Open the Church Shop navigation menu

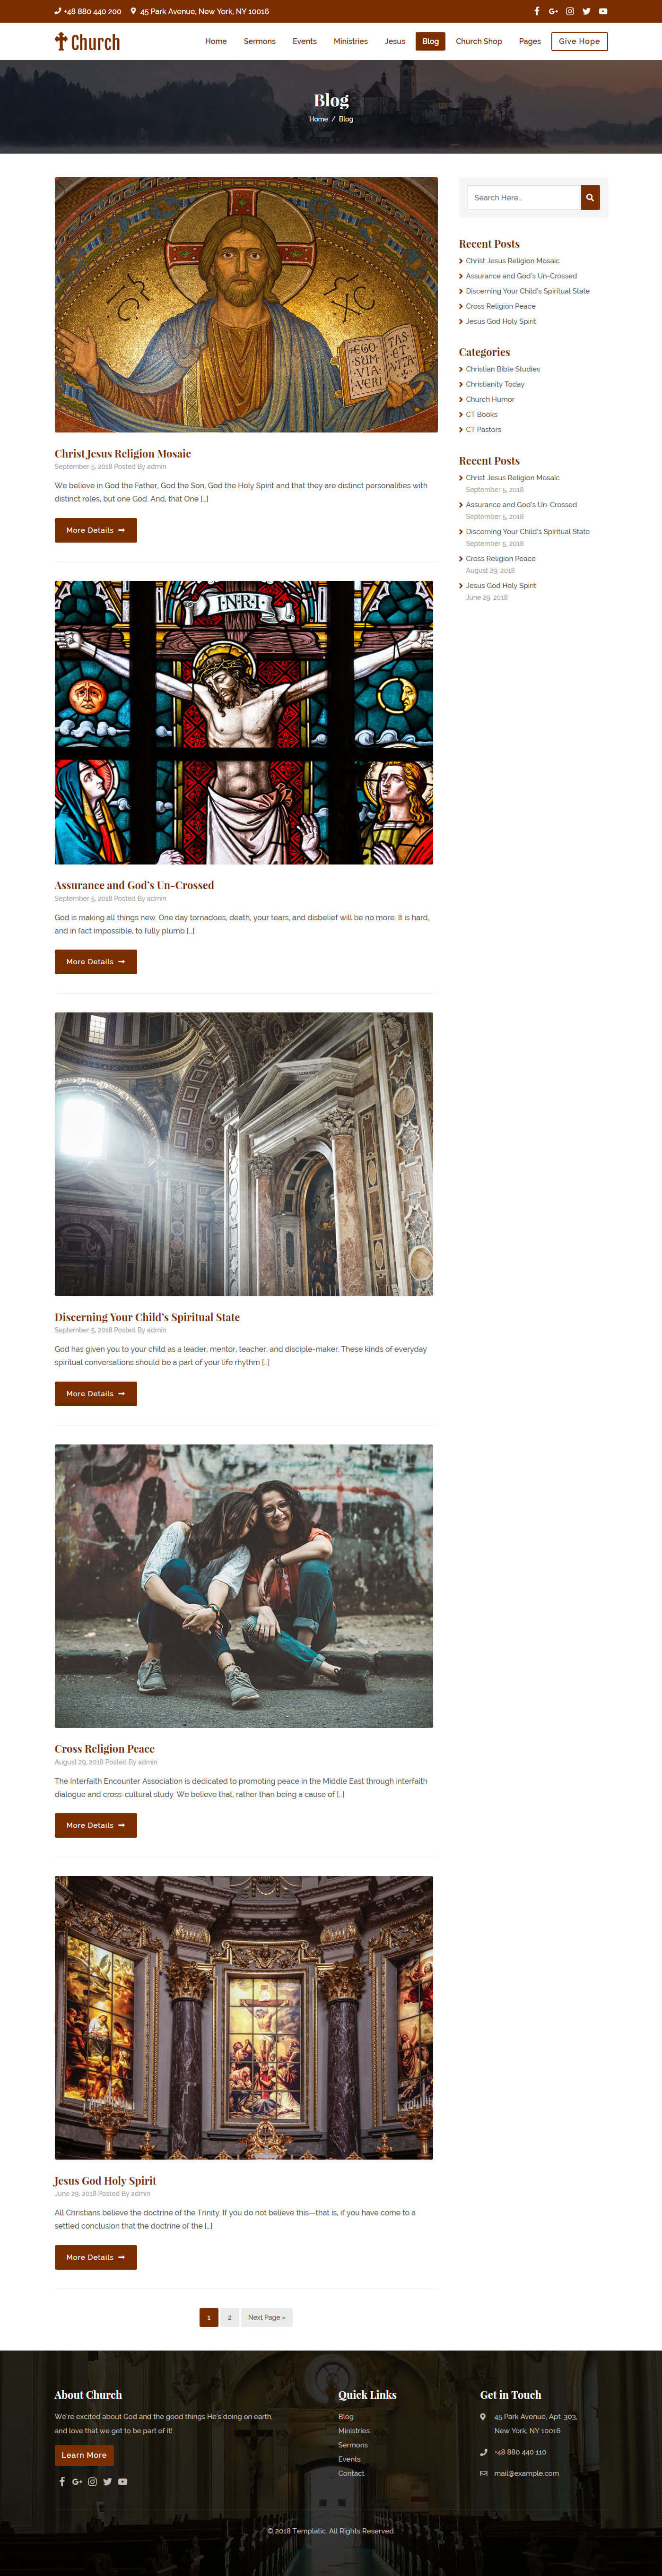479,42
